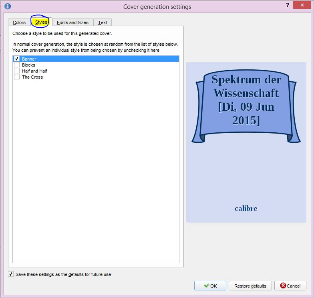Confirm settings with the OK button
The image size is (314, 298).
point(210,286)
